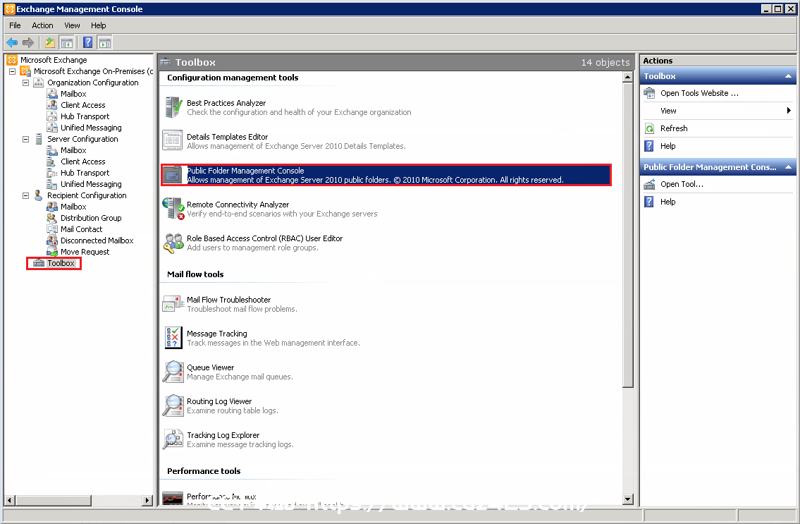Open the Help menu in menu bar
The width and height of the screenshot is (800, 524).
pyautogui.click(x=99, y=25)
